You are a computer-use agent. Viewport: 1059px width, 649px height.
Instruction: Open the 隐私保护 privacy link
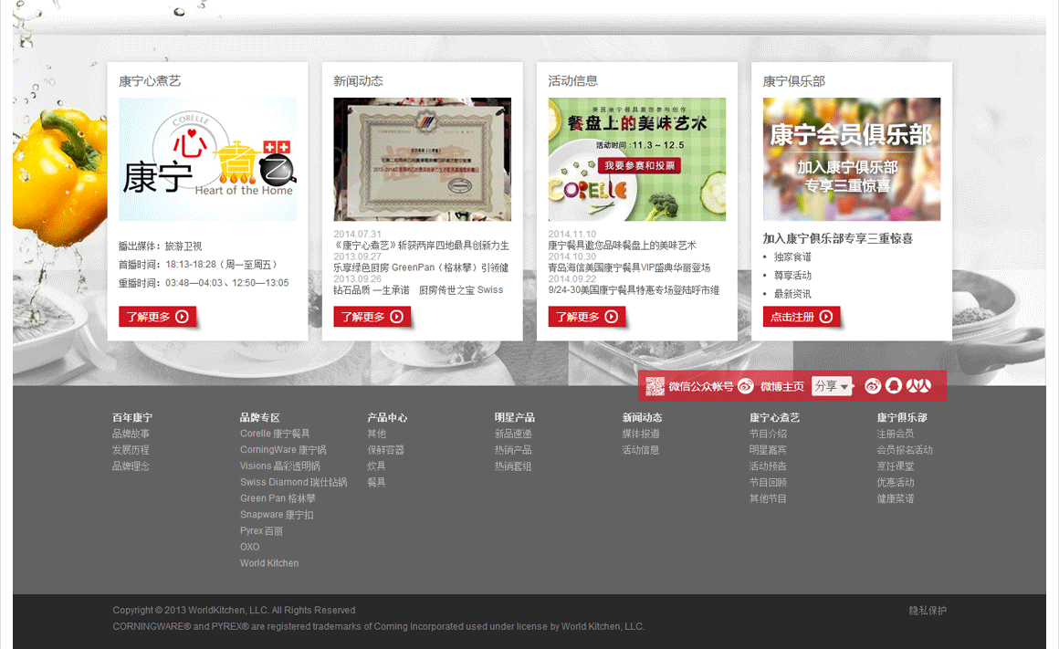(928, 611)
